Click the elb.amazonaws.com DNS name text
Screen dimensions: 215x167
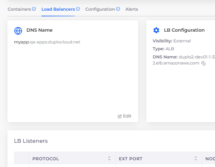tap(176, 63)
